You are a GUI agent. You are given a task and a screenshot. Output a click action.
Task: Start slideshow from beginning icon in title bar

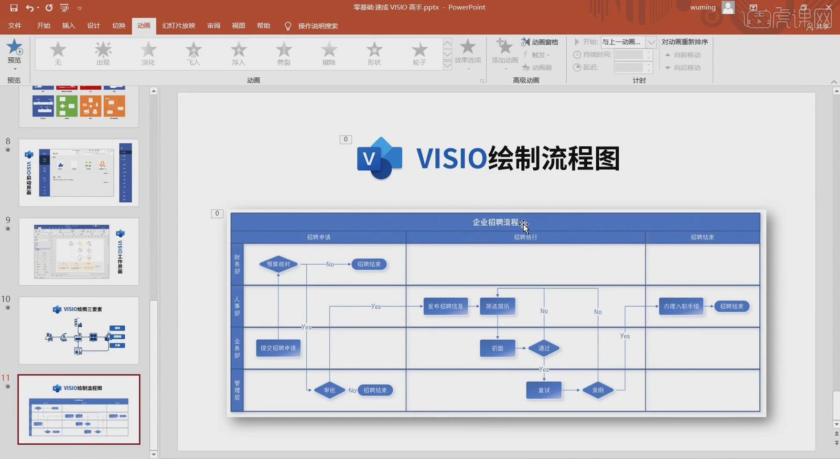65,8
